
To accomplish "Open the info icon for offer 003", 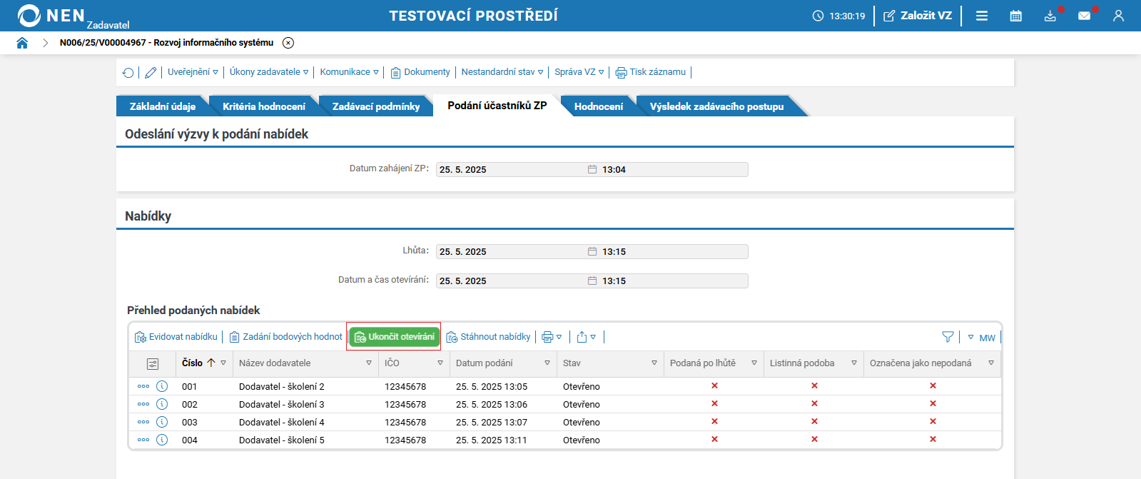I will pos(162,422).
